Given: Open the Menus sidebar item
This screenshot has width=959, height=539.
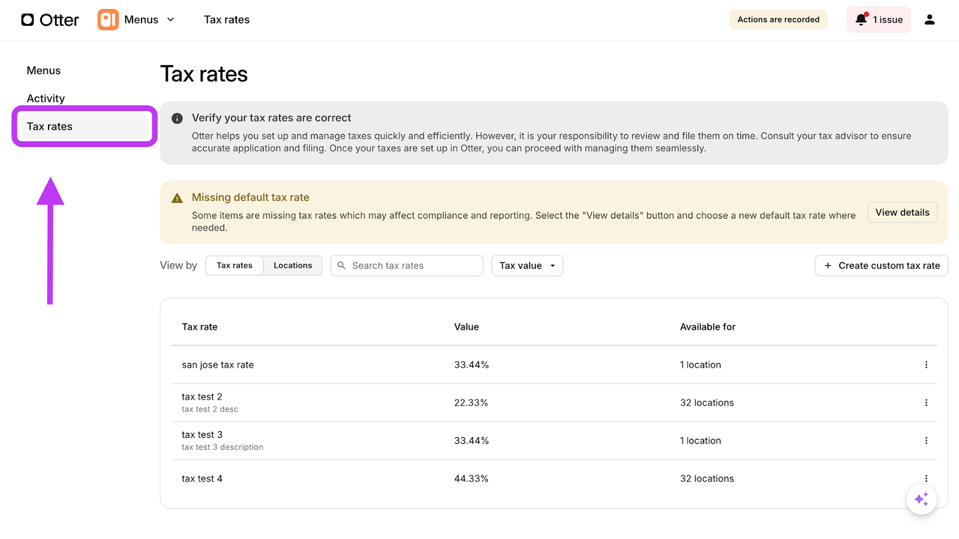Looking at the screenshot, I should click(44, 71).
